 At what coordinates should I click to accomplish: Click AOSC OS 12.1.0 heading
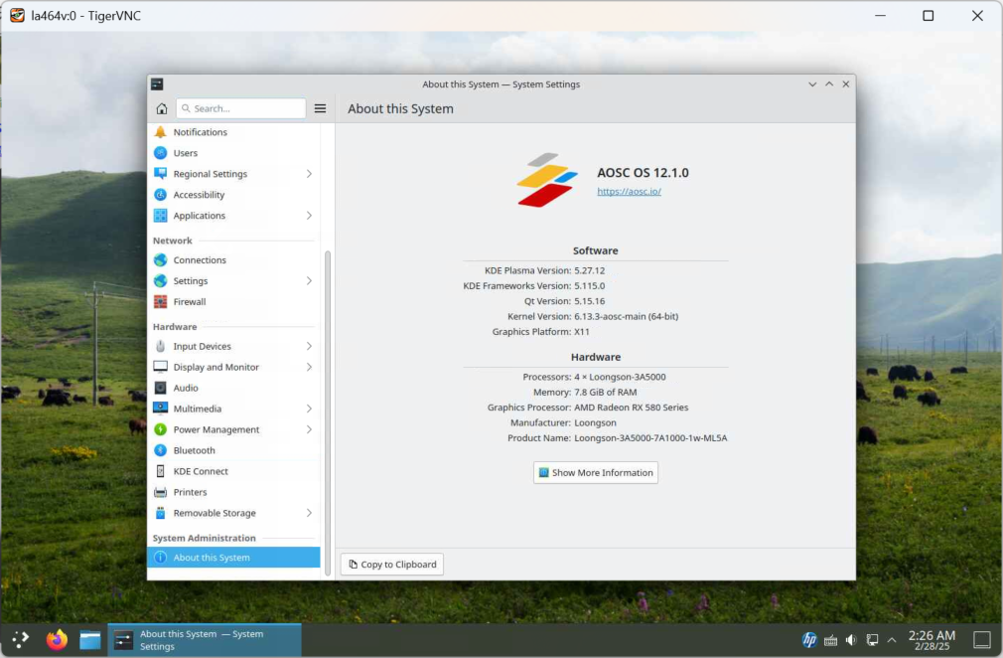(643, 173)
